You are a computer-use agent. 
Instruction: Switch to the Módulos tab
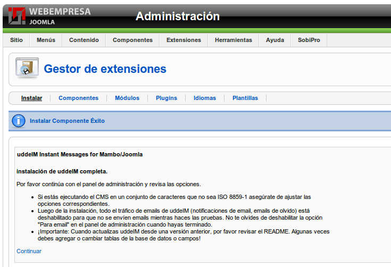click(x=127, y=98)
